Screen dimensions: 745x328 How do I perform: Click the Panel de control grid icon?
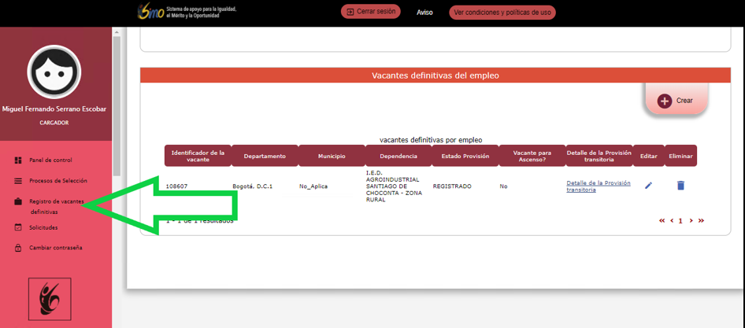tap(18, 160)
